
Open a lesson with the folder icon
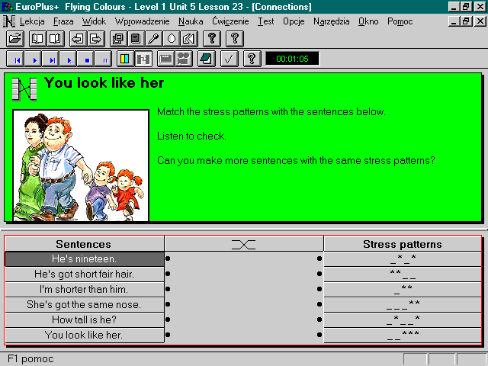click(x=15, y=39)
